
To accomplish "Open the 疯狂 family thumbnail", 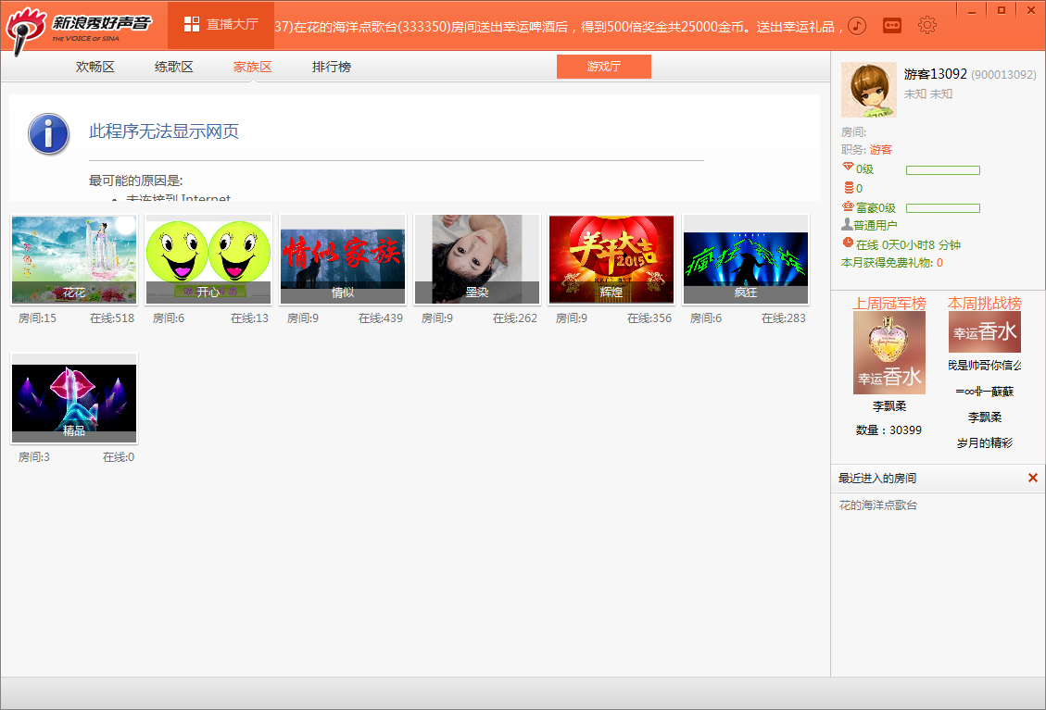I will [746, 259].
